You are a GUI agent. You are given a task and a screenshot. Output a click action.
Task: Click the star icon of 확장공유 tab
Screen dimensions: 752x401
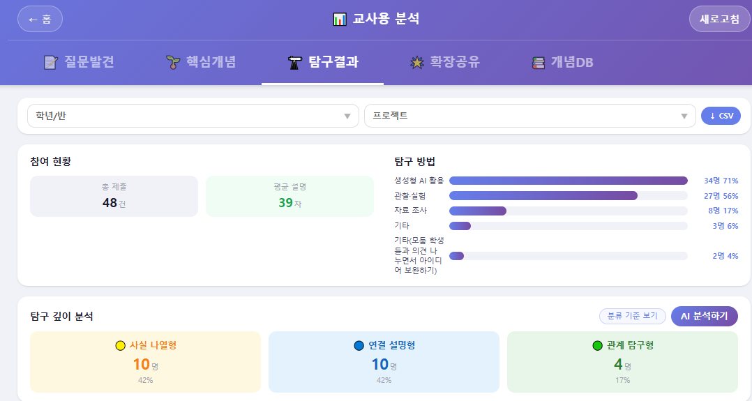point(416,62)
